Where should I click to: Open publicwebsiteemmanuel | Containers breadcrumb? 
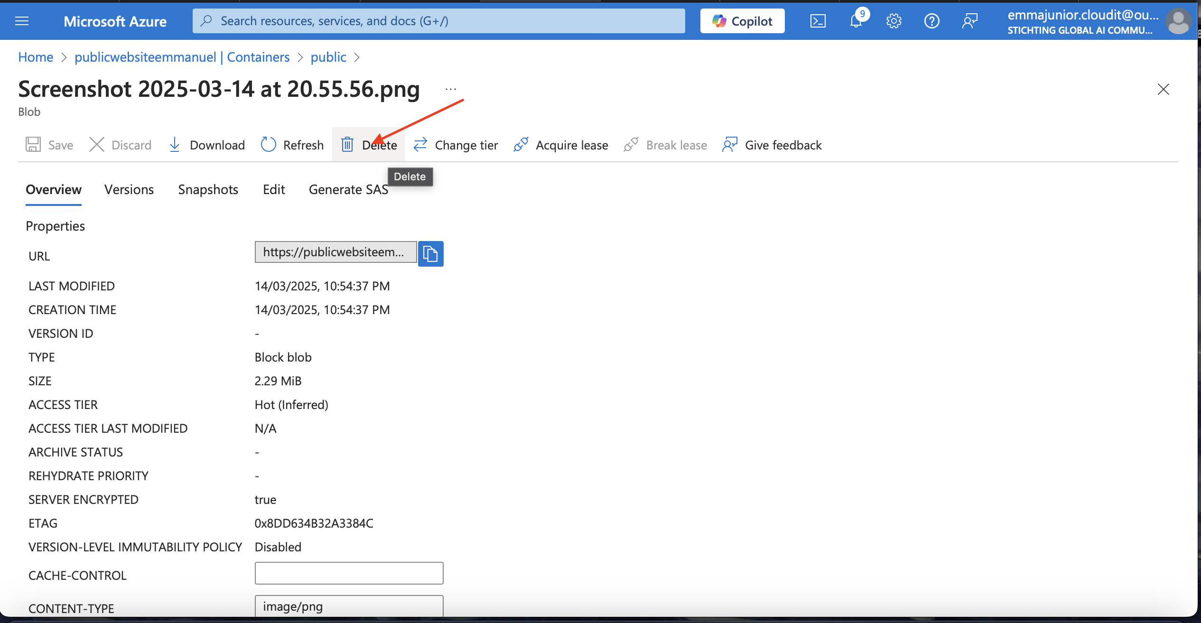click(182, 57)
